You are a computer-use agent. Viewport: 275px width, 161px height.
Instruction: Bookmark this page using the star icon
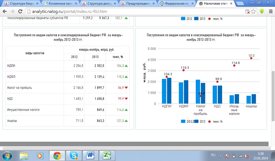tap(253, 12)
